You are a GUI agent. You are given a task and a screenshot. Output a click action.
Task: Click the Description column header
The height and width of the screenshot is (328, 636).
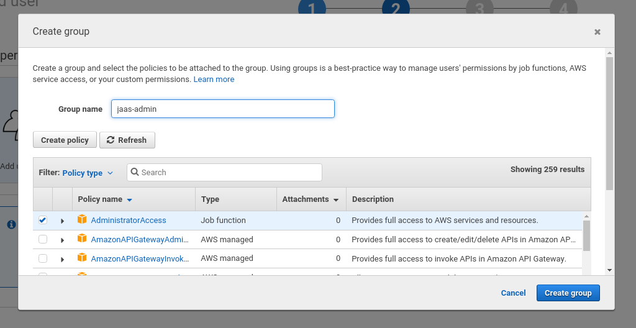pyautogui.click(x=468, y=199)
